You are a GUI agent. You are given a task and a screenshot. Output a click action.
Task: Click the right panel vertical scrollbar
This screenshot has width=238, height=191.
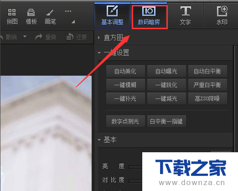[236, 99]
